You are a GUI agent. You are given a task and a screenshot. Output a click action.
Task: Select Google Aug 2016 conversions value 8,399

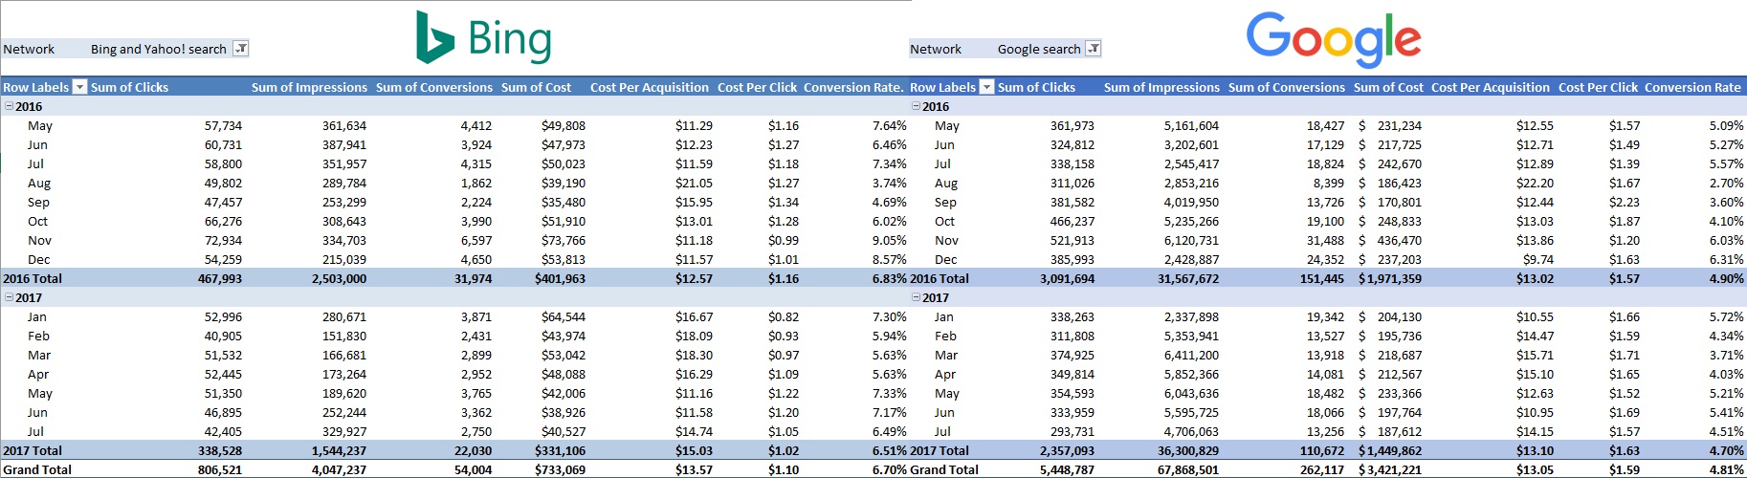[1328, 183]
